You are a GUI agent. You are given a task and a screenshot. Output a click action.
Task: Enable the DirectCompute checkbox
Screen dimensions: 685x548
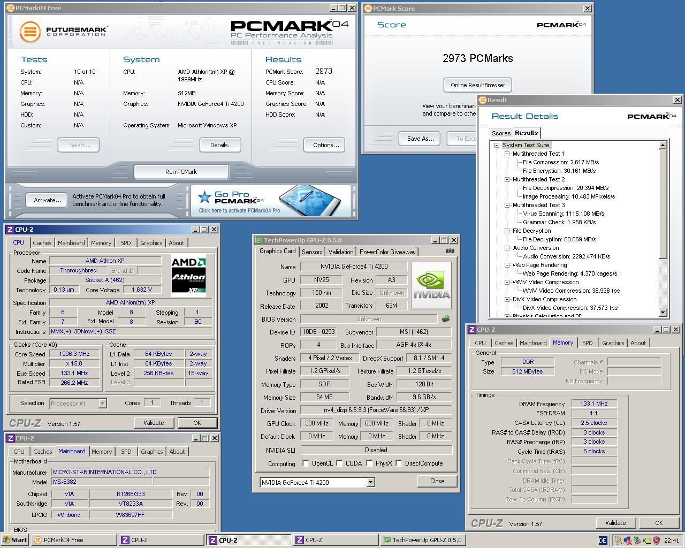(399, 463)
